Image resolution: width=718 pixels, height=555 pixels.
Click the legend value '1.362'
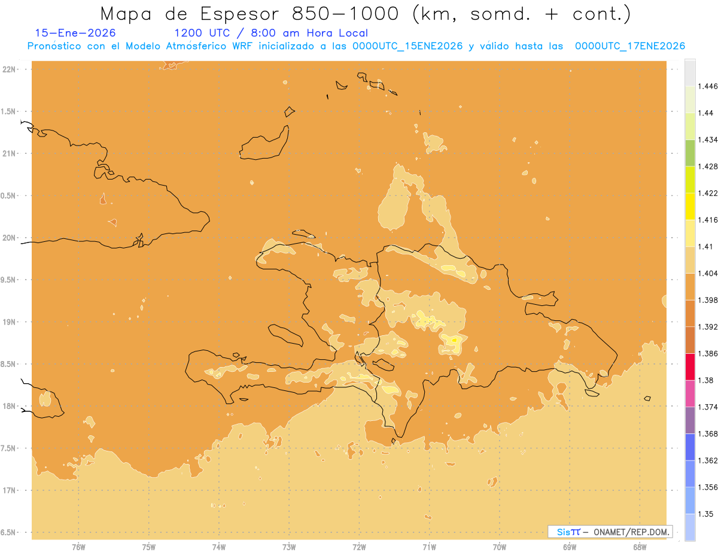(x=707, y=460)
